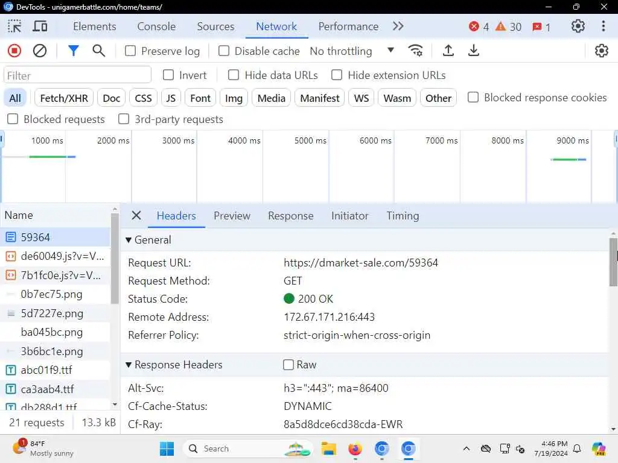Switch to the Elements tab
The height and width of the screenshot is (463, 618).
[x=95, y=27]
